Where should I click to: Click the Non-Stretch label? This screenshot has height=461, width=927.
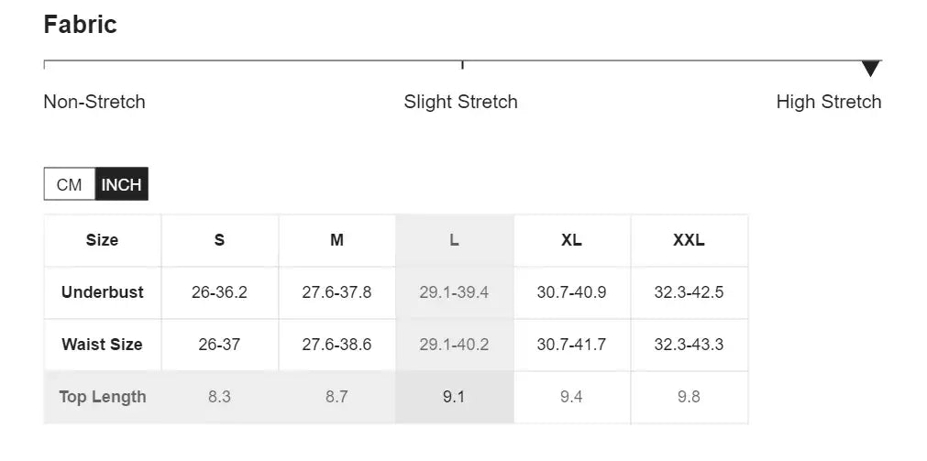(94, 102)
